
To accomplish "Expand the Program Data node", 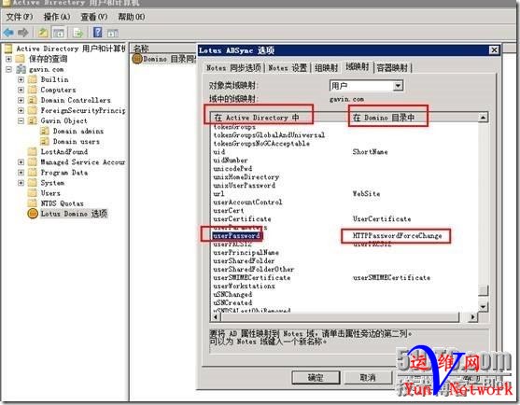I will (21, 173).
